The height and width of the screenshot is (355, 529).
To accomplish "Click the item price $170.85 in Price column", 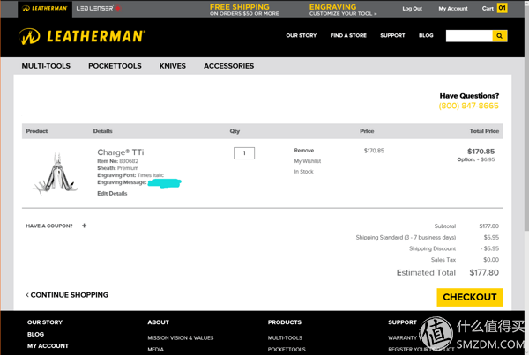I will click(374, 151).
